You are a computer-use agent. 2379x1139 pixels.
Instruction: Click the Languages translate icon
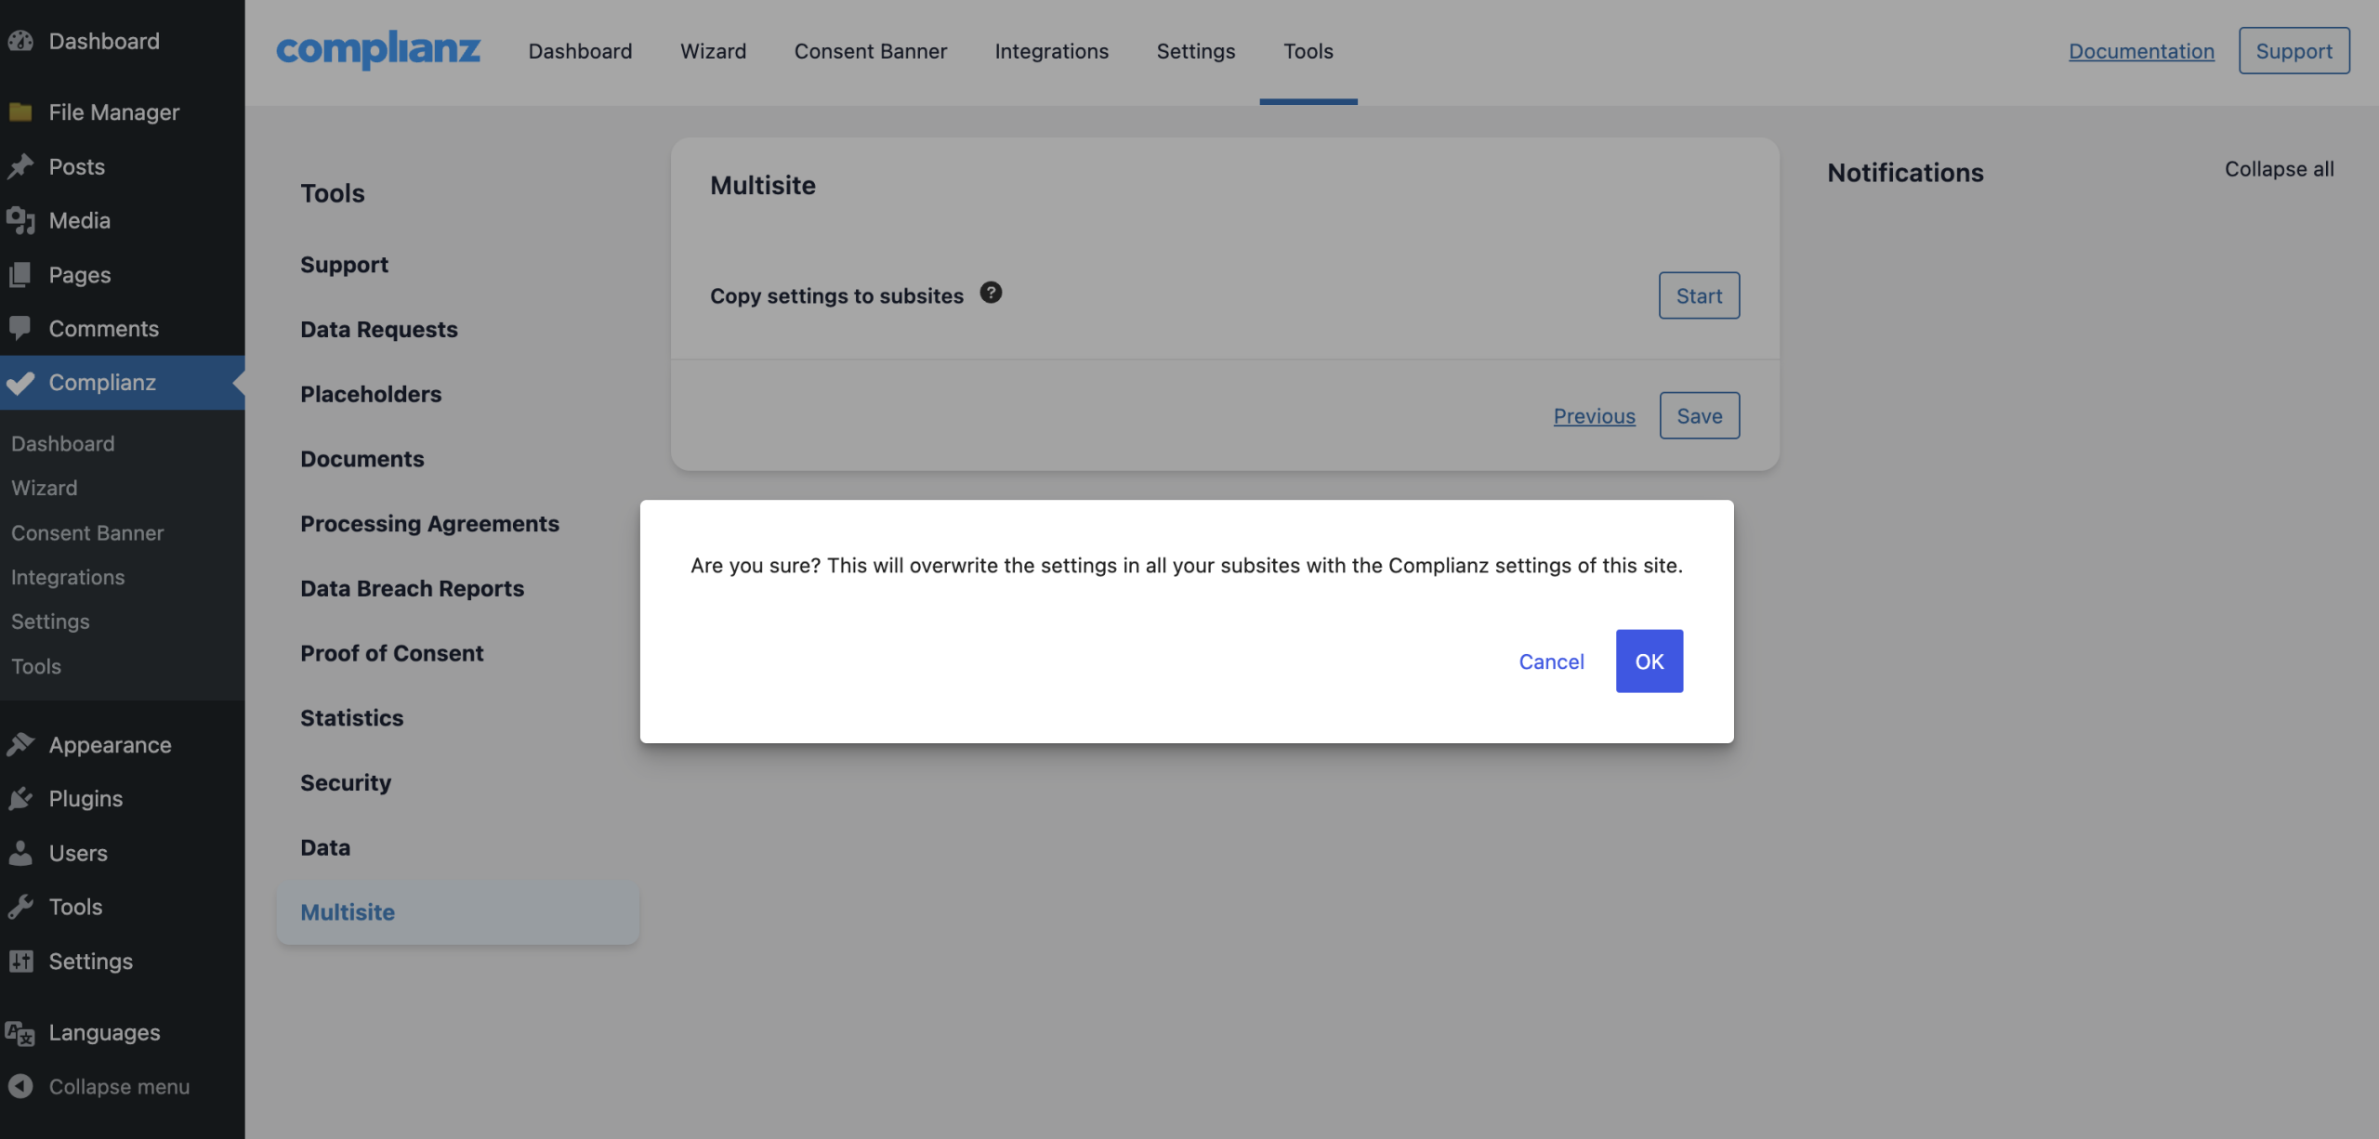pyautogui.click(x=20, y=1032)
